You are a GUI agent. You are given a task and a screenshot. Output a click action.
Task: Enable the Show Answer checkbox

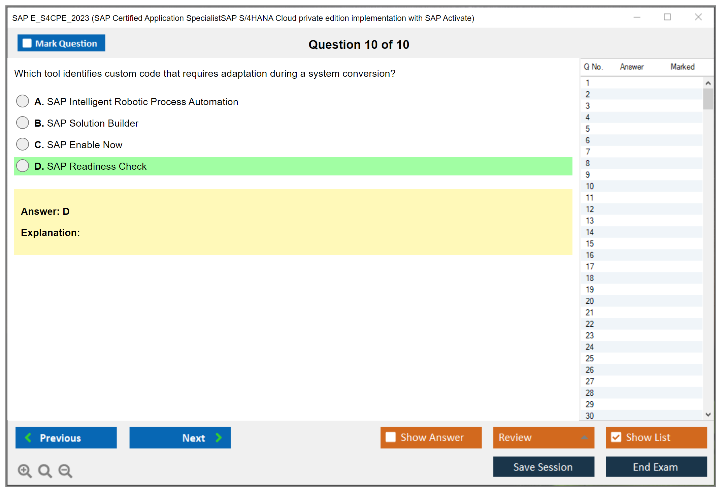point(391,437)
